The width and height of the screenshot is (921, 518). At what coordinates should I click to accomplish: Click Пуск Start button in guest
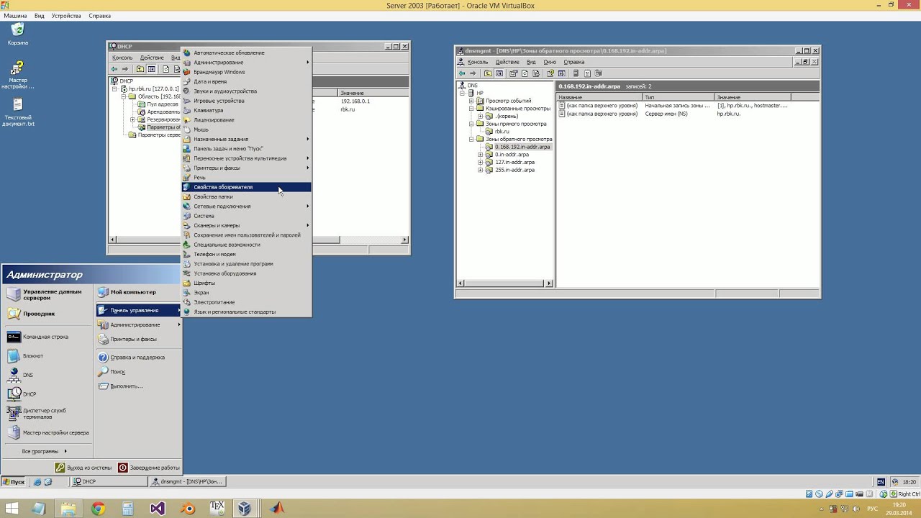pyautogui.click(x=14, y=482)
